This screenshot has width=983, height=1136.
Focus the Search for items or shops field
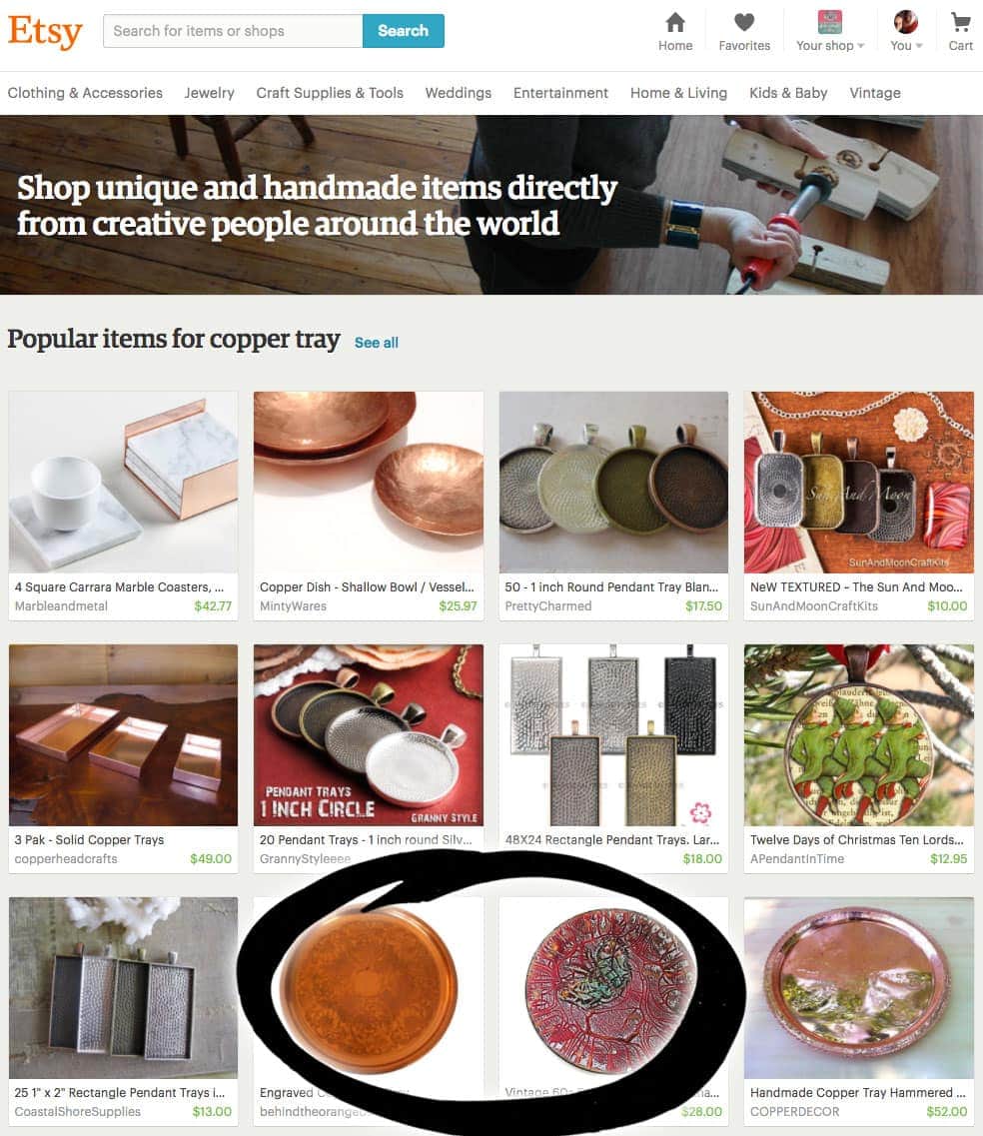click(233, 31)
